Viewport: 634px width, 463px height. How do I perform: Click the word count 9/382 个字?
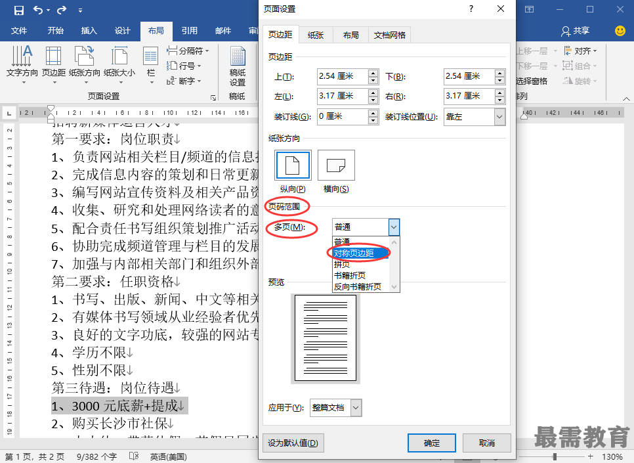coord(96,457)
